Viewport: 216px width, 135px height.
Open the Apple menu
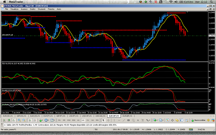[x=4, y=2]
